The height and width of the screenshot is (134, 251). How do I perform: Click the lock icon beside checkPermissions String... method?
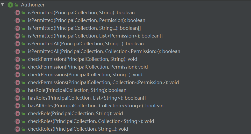[23, 75]
